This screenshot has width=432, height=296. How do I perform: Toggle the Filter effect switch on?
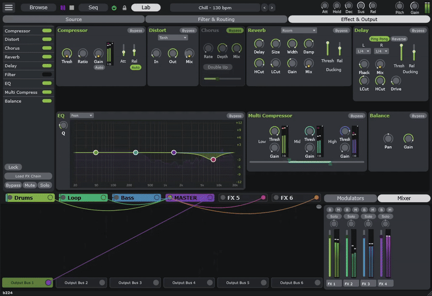47,74
